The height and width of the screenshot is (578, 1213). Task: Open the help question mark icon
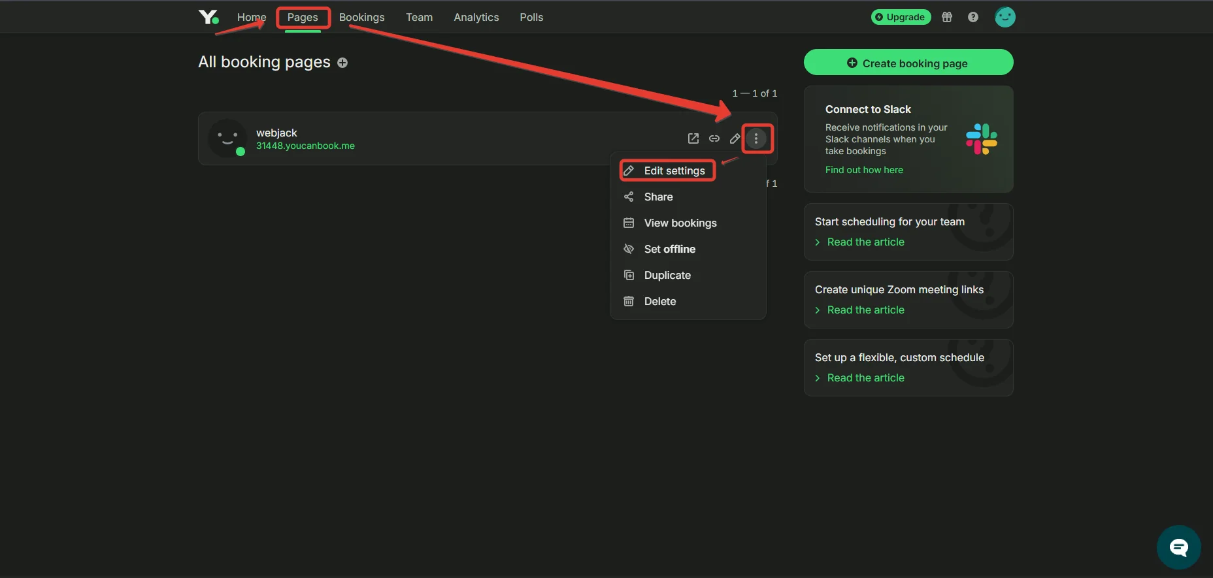click(973, 17)
